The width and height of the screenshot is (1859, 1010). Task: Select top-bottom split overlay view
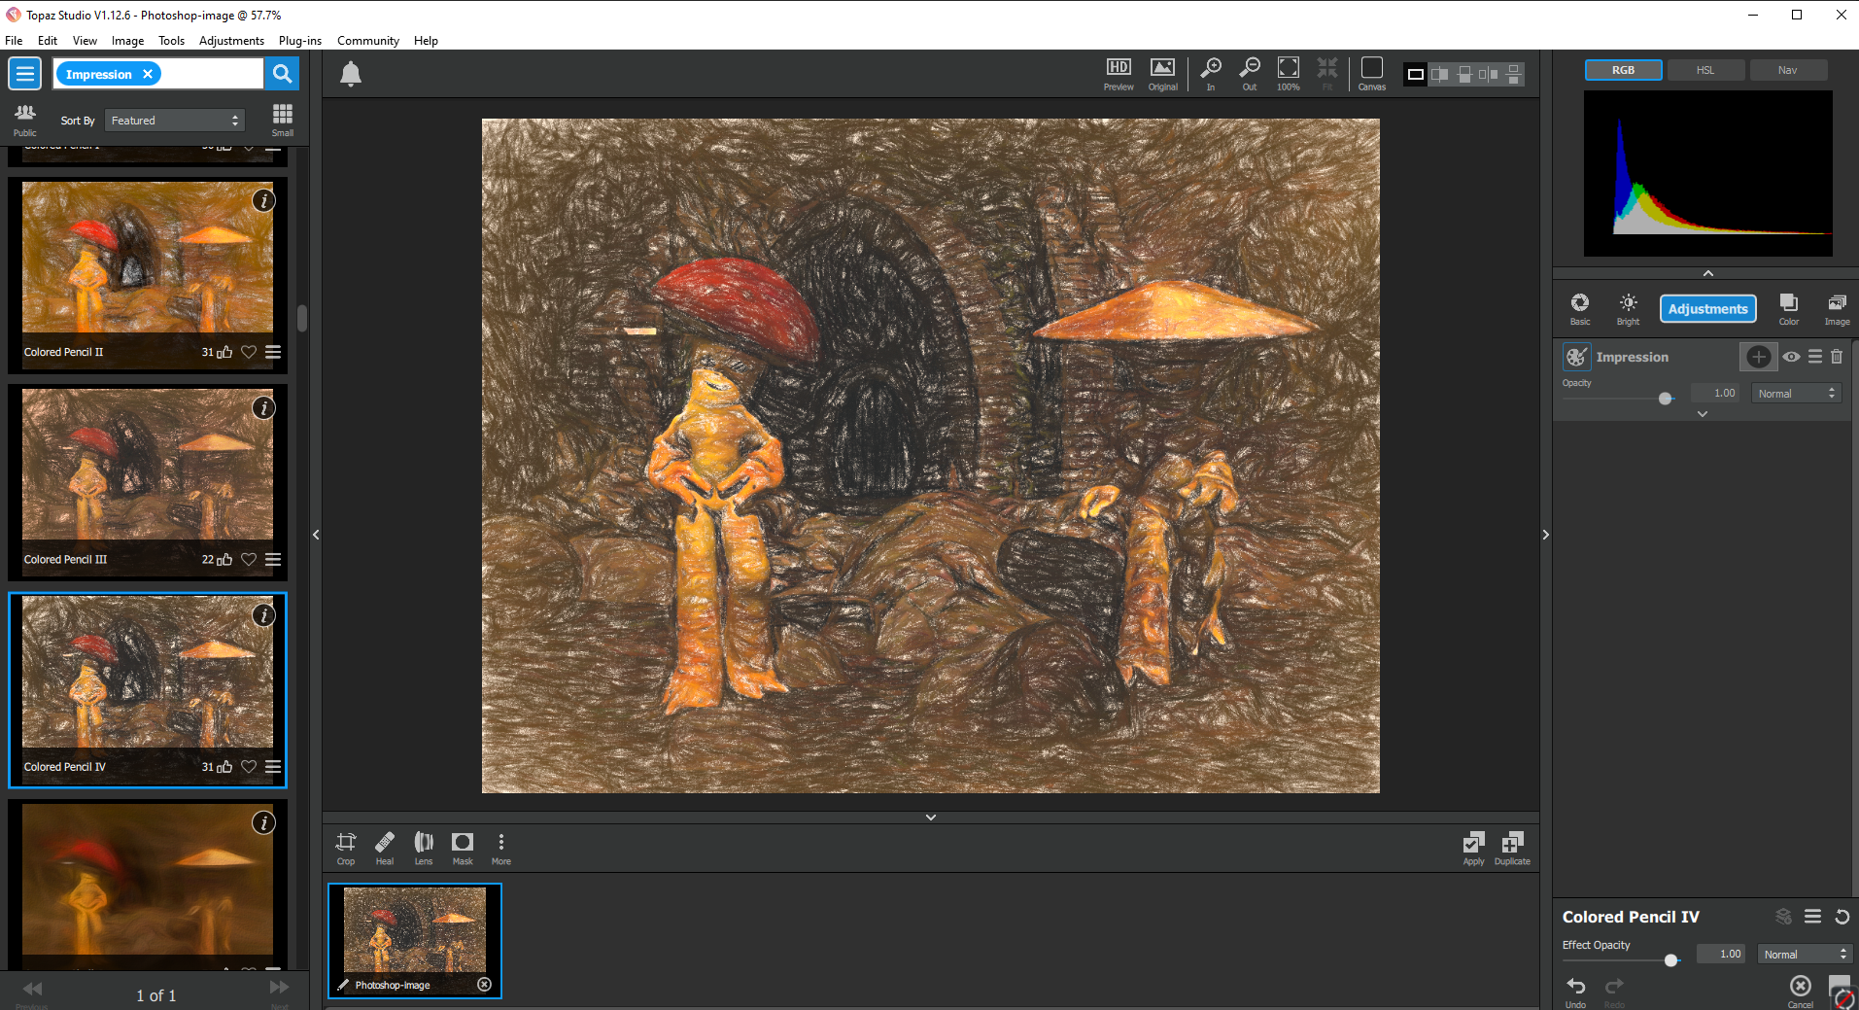click(1464, 74)
